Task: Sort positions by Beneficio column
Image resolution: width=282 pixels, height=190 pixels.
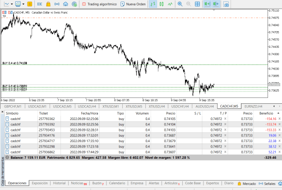Action: pos(266,113)
